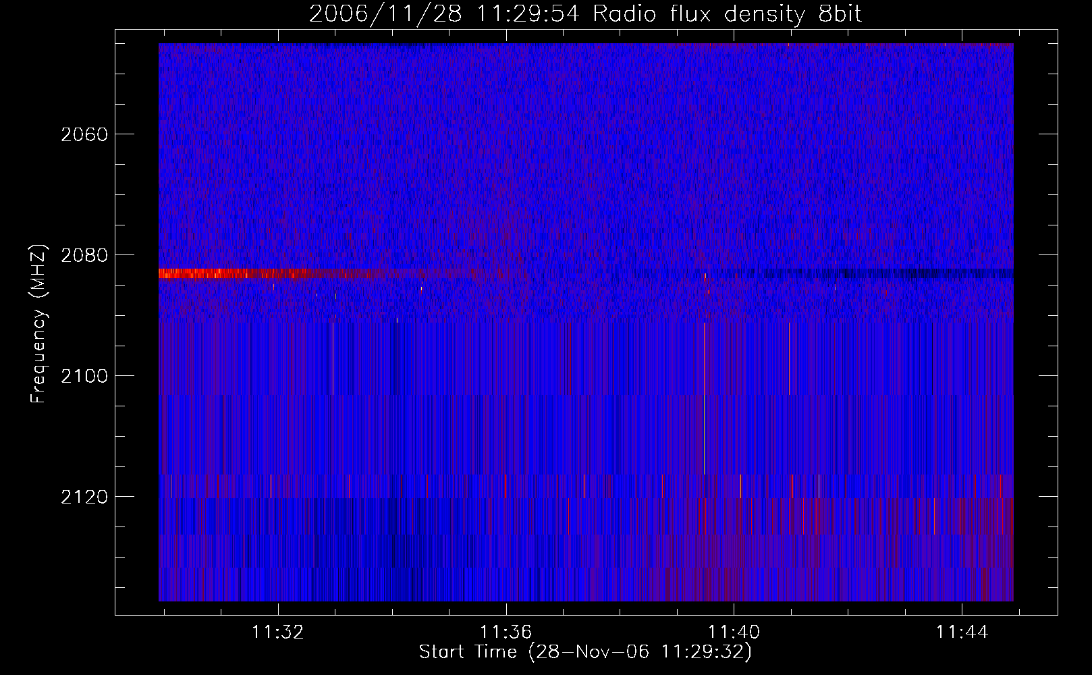Click the Frequency (MHZ) axis title
This screenshot has height=675, width=1092.
[x=38, y=324]
